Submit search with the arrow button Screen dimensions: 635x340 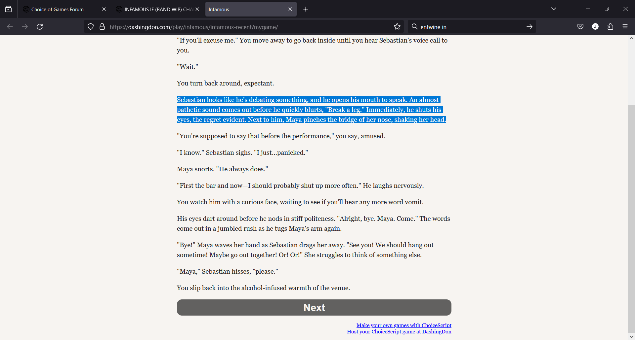(529, 27)
